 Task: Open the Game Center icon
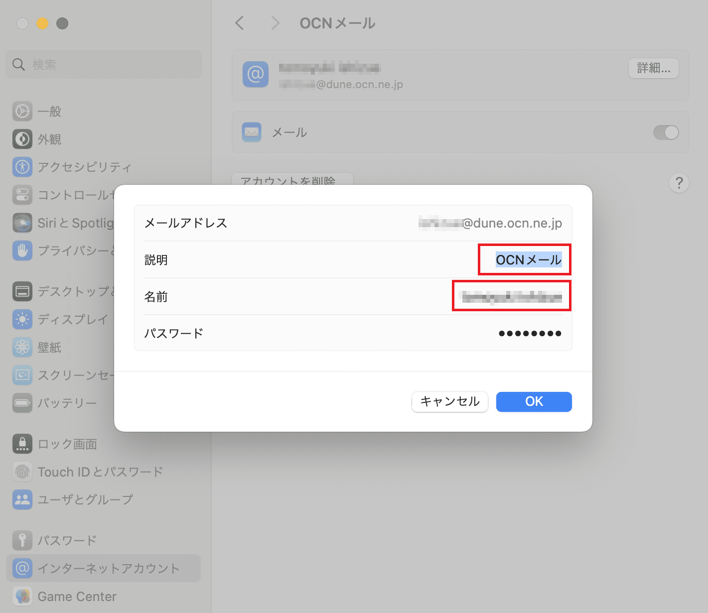click(22, 596)
